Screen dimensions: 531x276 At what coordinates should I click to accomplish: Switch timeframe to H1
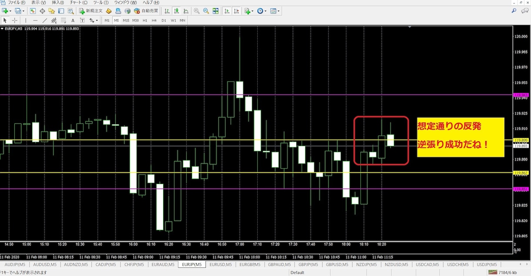click(x=145, y=20)
